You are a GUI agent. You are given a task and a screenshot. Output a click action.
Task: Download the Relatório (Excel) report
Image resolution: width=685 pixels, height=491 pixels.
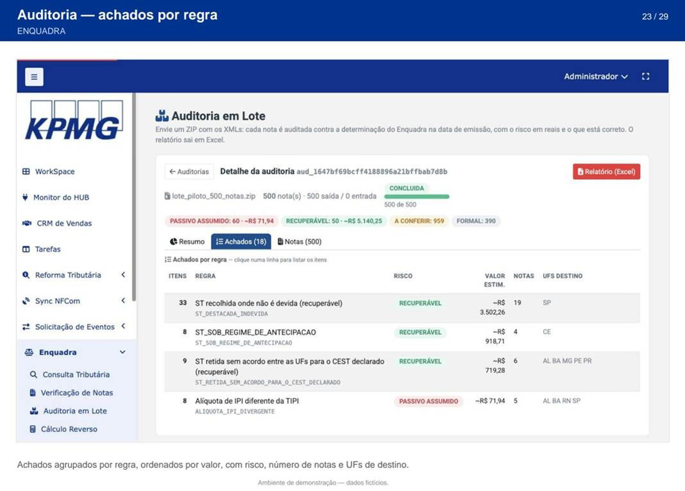(606, 172)
